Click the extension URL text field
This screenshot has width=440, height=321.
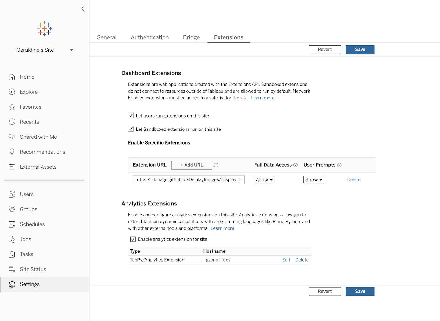point(188,180)
